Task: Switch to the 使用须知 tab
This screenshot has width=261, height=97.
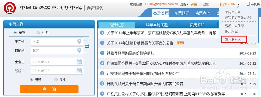Action: pos(197,25)
